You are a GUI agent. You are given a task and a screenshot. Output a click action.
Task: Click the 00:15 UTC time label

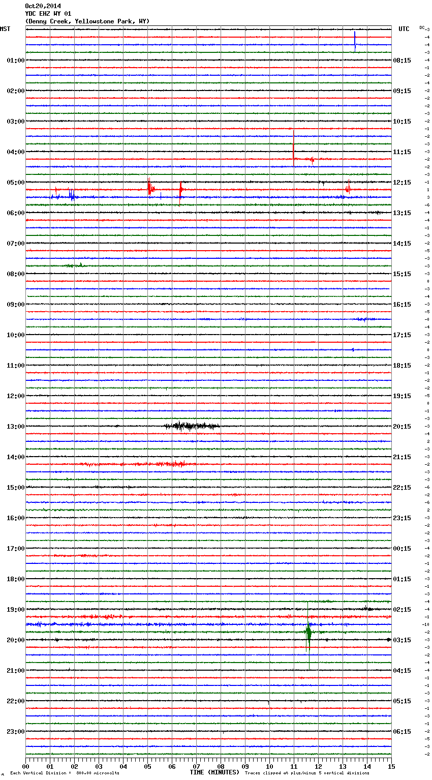click(x=402, y=549)
